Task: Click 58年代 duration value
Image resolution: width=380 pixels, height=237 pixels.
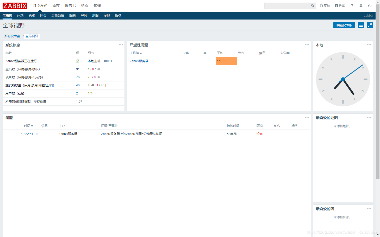Action: [x=232, y=134]
